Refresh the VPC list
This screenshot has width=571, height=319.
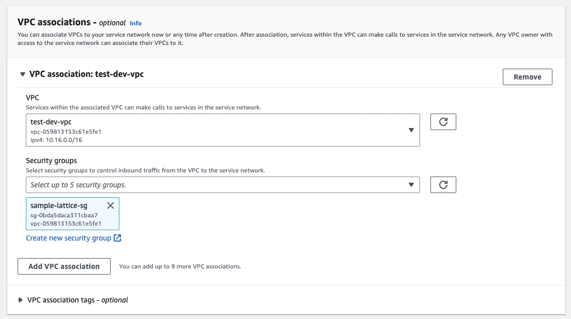click(443, 122)
